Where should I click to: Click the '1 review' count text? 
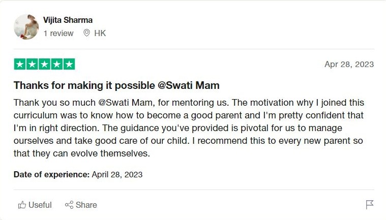(58, 33)
